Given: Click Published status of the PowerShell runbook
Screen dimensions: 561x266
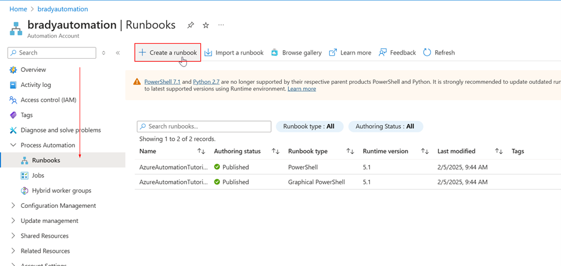Looking at the screenshot, I should click(x=231, y=167).
